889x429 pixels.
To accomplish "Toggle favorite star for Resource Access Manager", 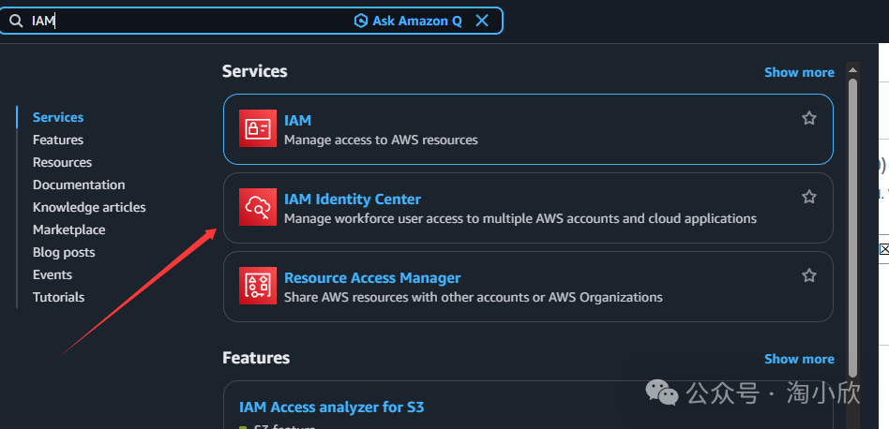I will click(809, 275).
